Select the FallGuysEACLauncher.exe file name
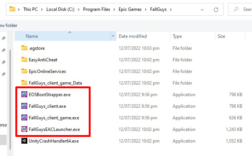 click(54, 129)
